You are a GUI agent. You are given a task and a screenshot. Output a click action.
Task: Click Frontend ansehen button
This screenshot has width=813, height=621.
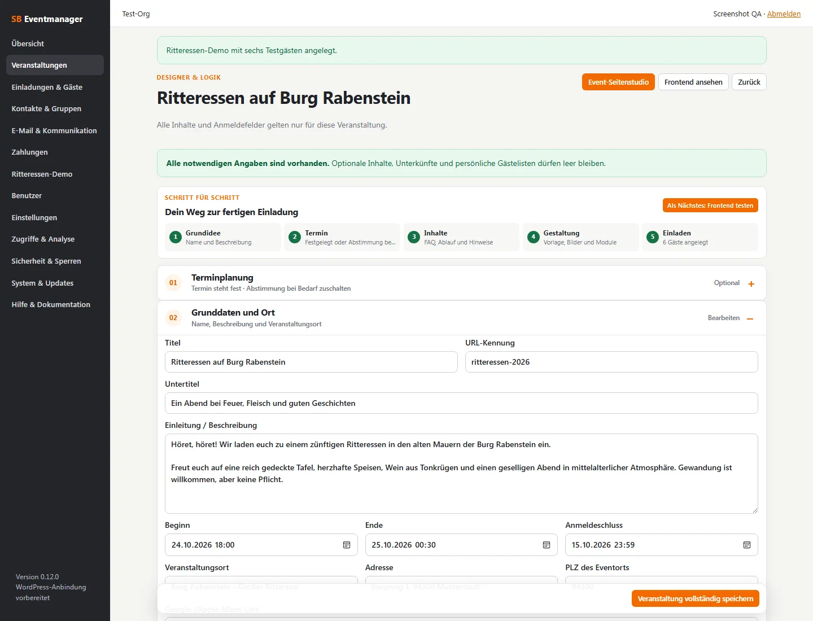[x=693, y=82]
